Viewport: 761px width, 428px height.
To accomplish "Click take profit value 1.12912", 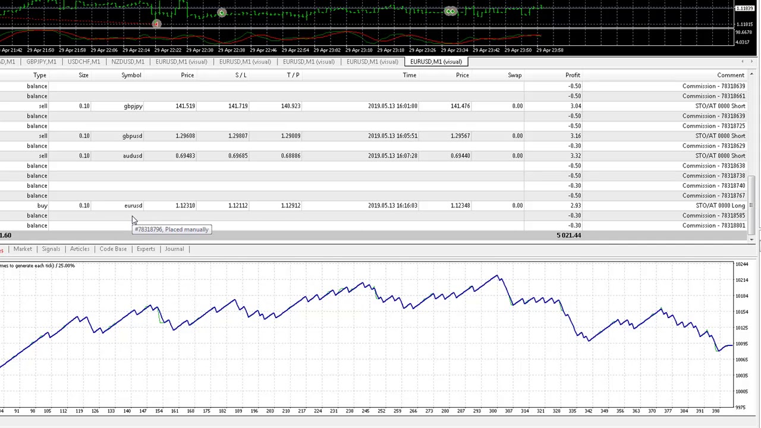I will 291,206.
